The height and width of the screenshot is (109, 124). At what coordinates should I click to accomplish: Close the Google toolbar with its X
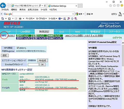pos(1,14)
